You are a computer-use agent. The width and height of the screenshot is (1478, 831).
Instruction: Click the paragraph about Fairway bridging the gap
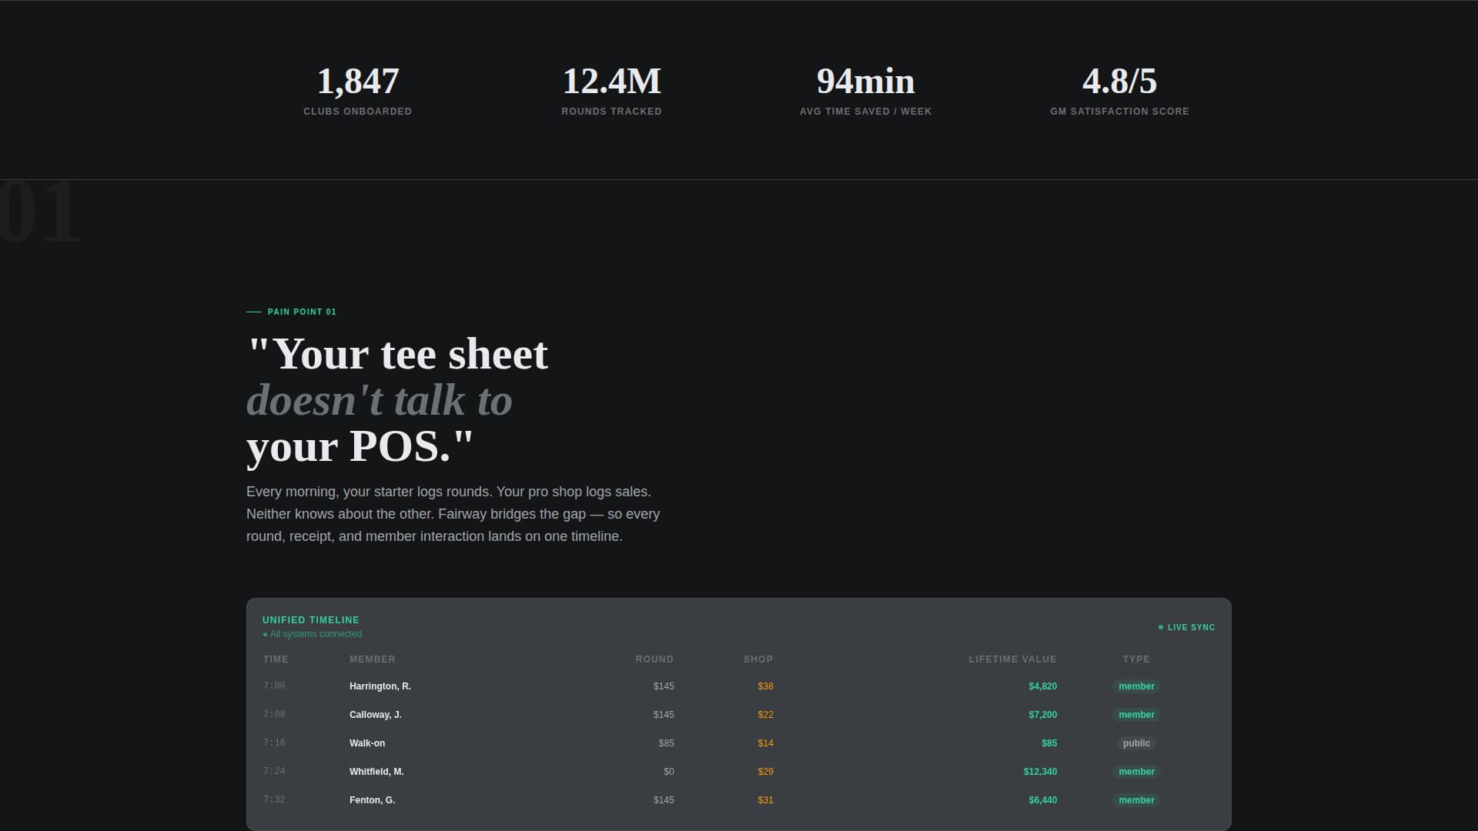tap(453, 514)
